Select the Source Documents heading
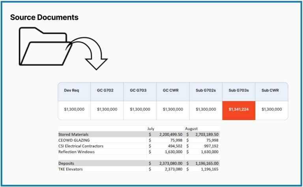Screen dimensions: 303x187 point(44,17)
